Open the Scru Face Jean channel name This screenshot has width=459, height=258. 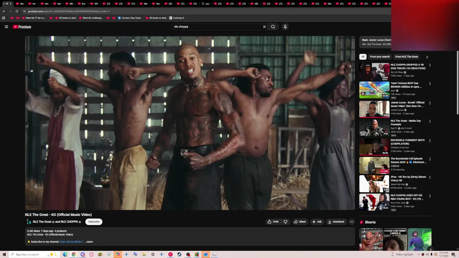coord(398,203)
